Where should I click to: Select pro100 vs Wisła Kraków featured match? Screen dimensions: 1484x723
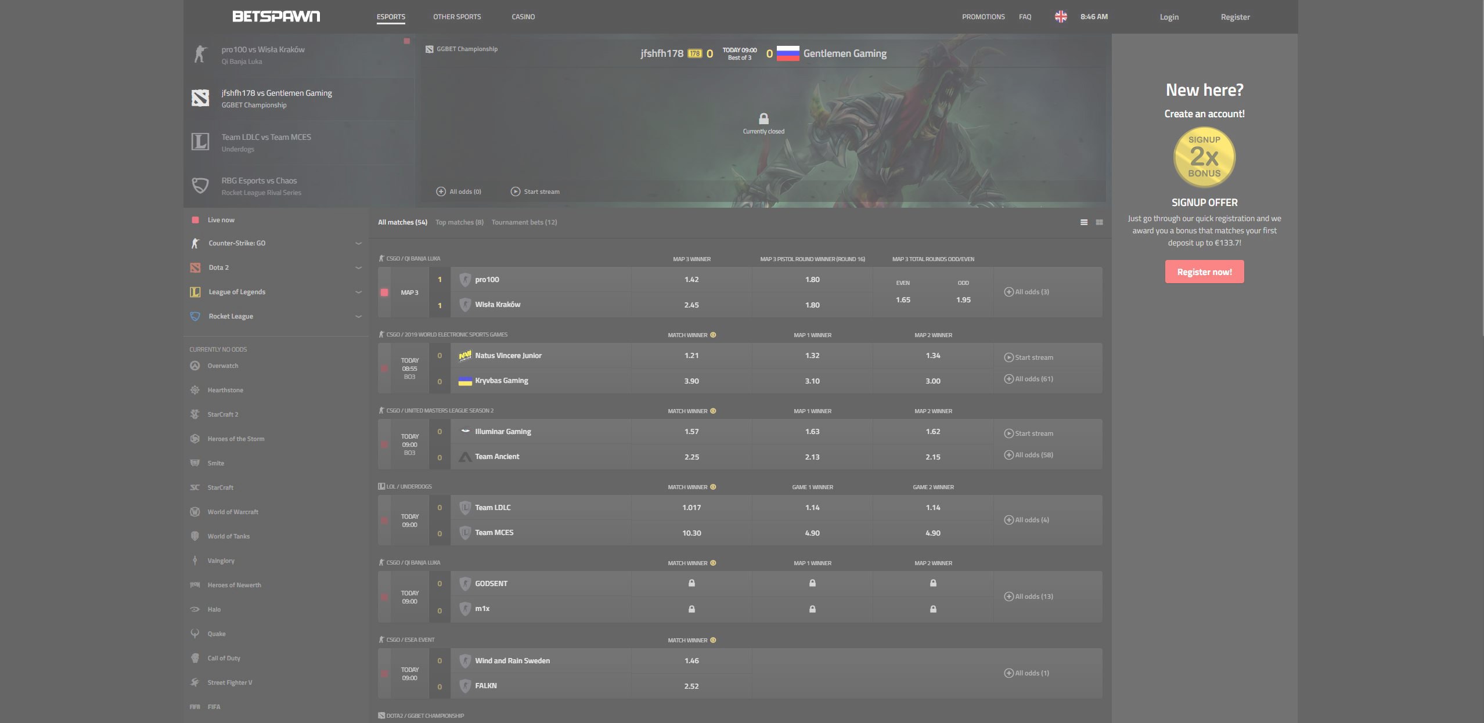[x=299, y=55]
